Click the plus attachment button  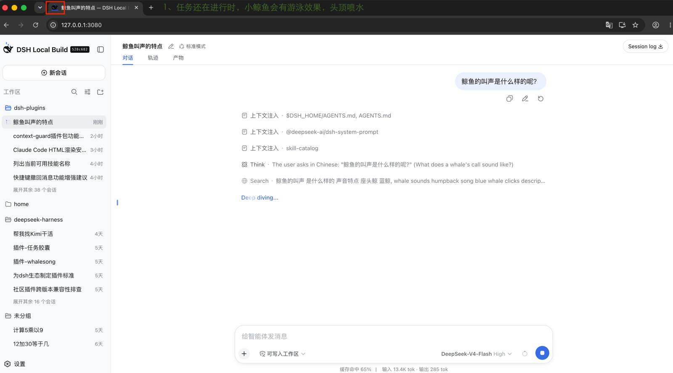[x=244, y=354]
